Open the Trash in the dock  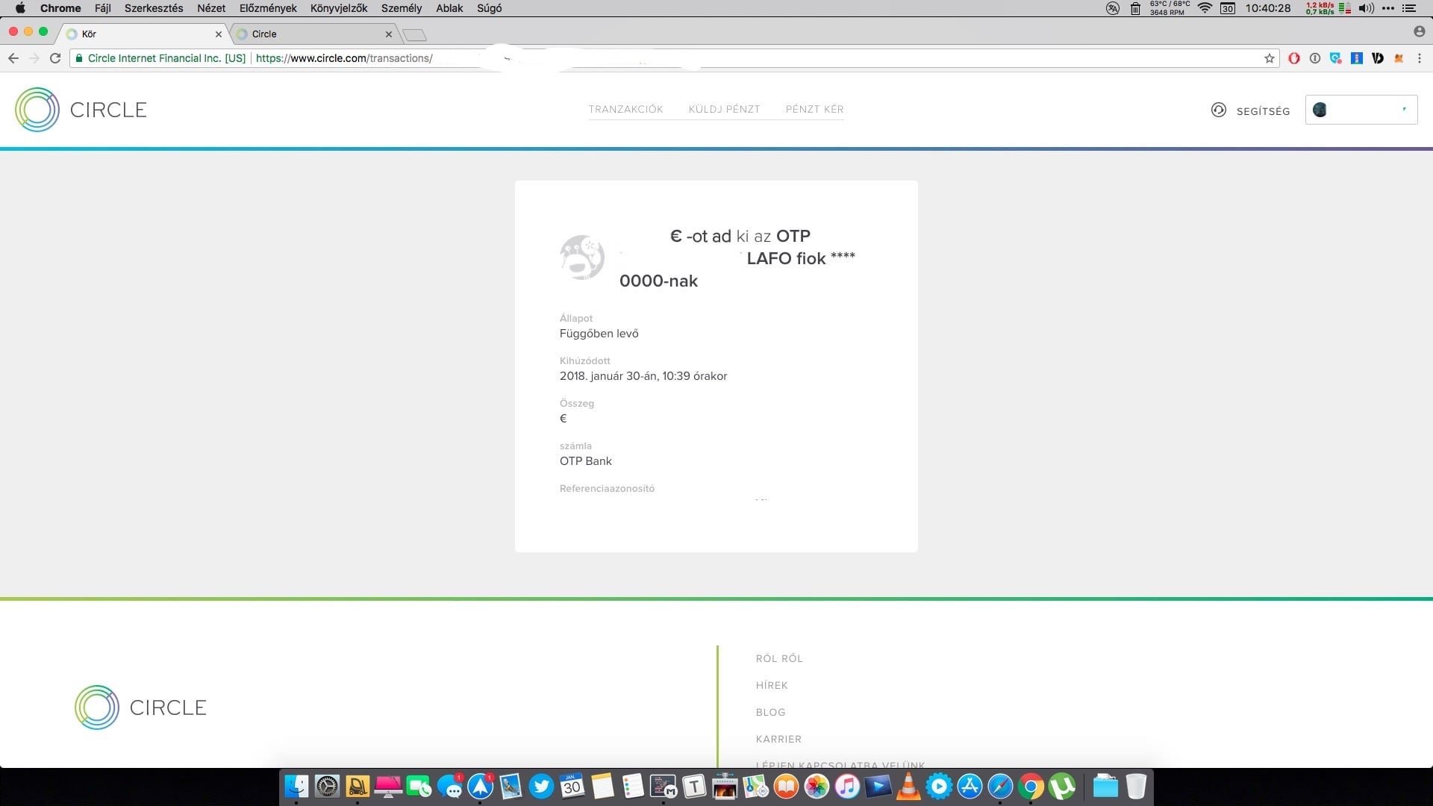click(1135, 787)
